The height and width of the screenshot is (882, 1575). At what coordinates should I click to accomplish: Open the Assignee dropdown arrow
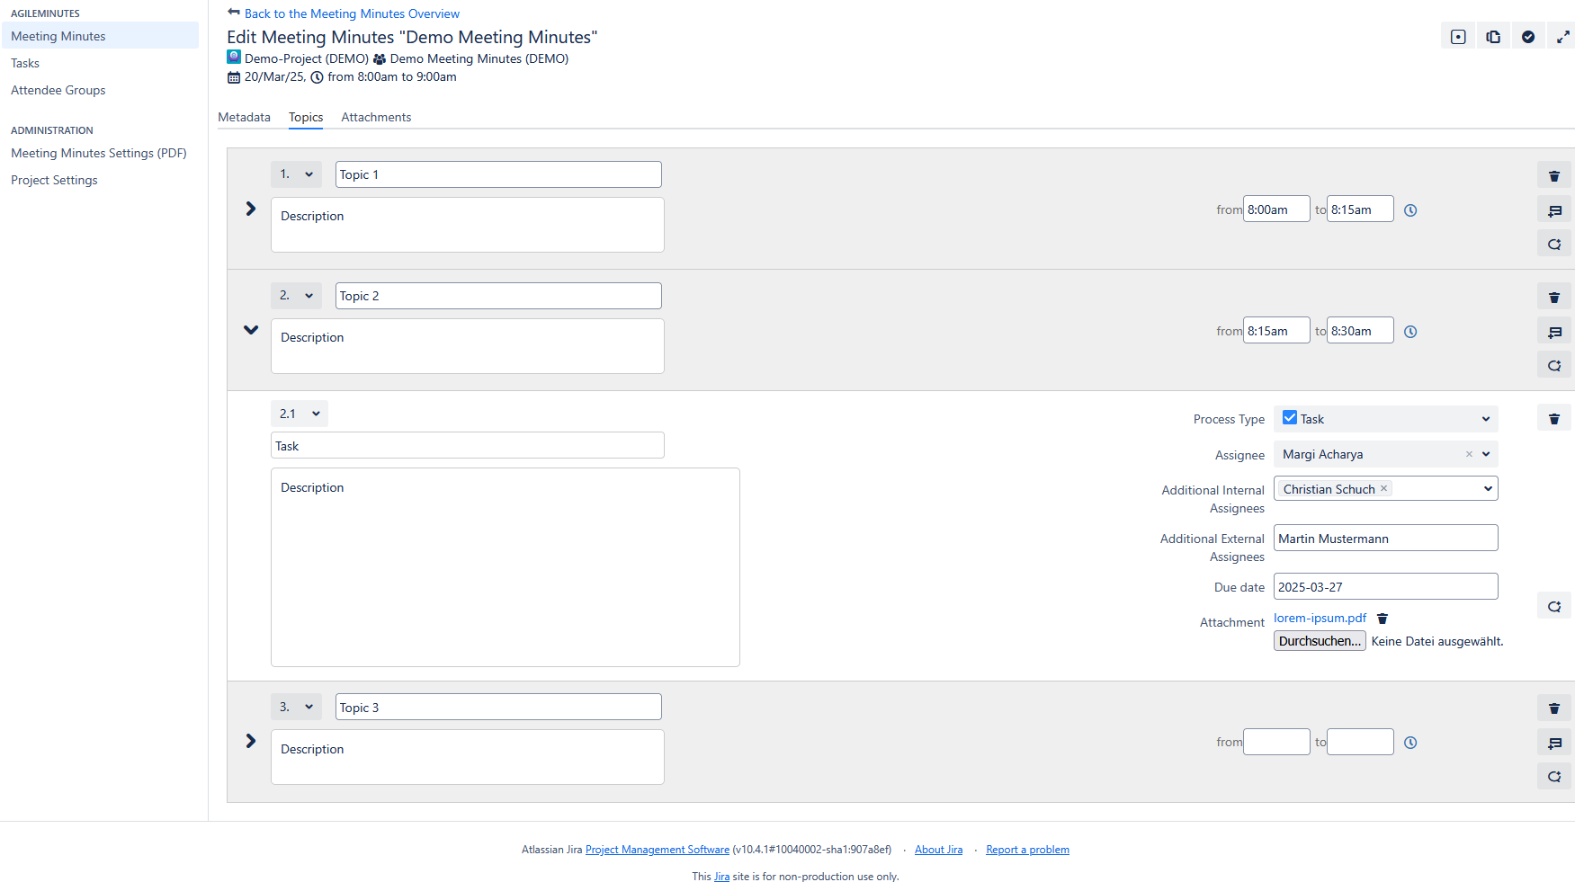[x=1486, y=454]
